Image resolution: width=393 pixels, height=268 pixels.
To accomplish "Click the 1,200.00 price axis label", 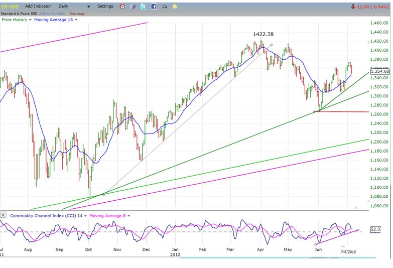I will [x=379, y=142].
